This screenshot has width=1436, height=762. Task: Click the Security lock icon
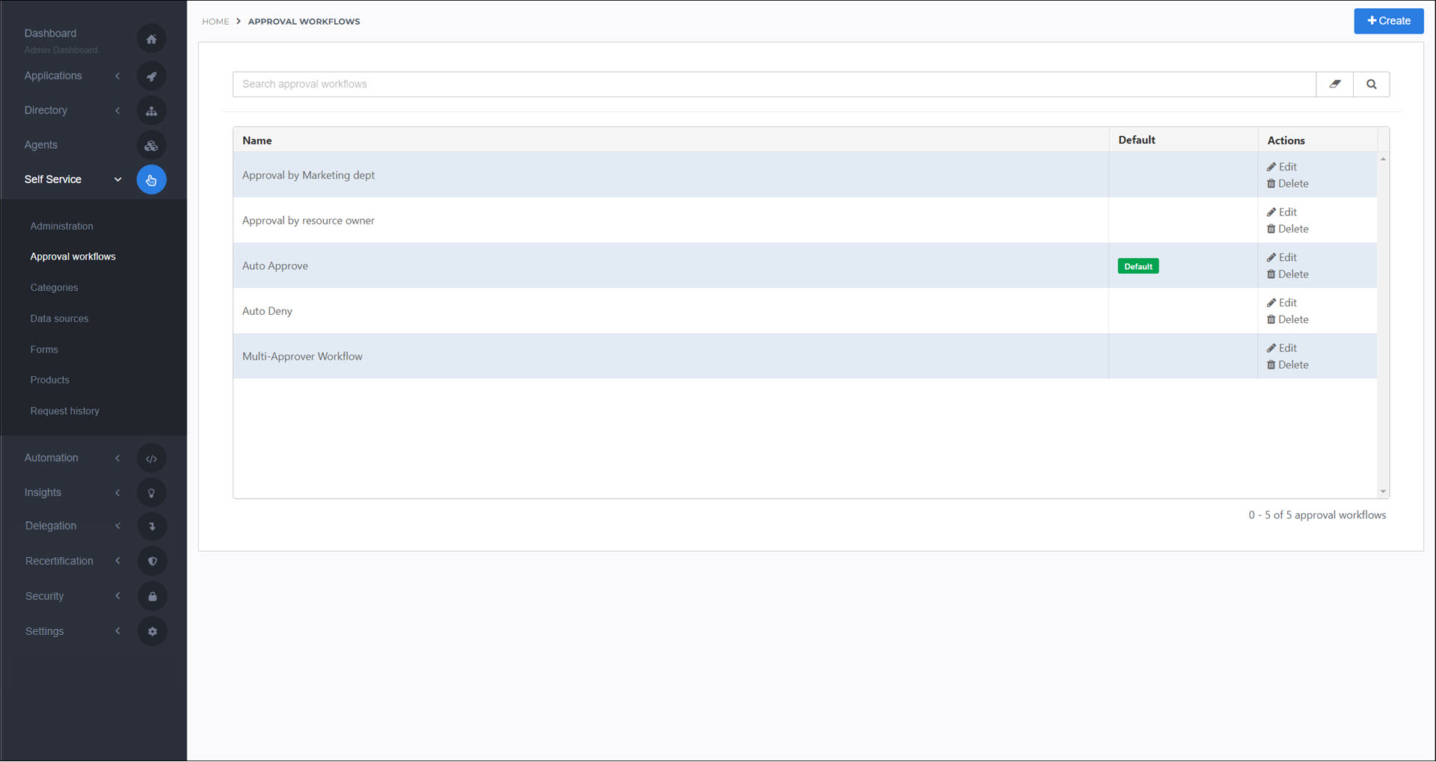point(152,596)
